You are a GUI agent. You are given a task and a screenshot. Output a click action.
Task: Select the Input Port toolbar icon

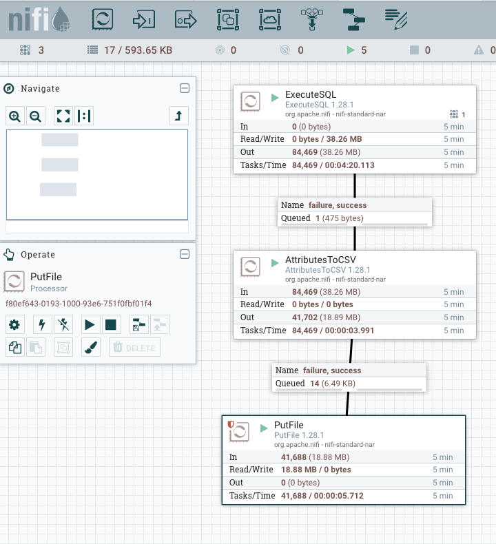(144, 20)
